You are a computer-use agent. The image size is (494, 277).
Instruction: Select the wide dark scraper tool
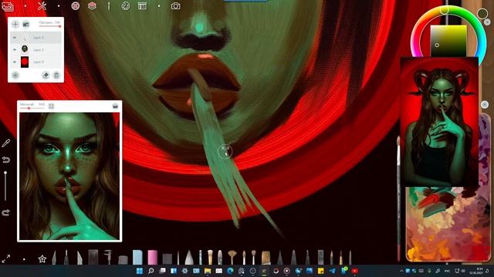93,257
